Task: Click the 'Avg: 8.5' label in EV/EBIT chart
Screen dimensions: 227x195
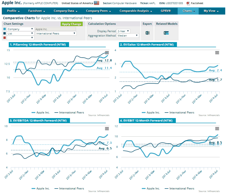Action: pyautogui.click(x=215, y=142)
